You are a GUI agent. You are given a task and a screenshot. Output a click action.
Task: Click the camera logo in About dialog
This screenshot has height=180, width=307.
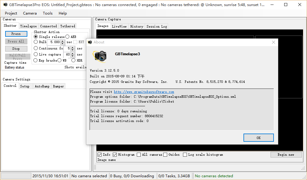[100, 56]
